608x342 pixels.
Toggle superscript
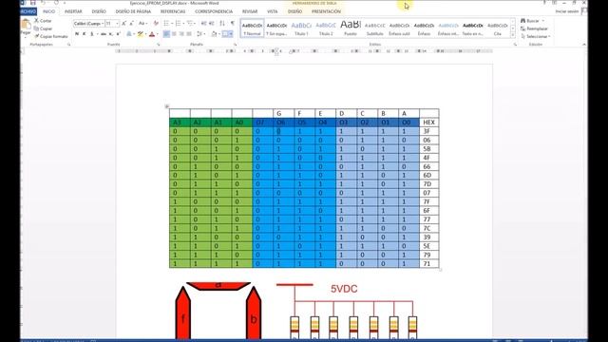point(118,34)
